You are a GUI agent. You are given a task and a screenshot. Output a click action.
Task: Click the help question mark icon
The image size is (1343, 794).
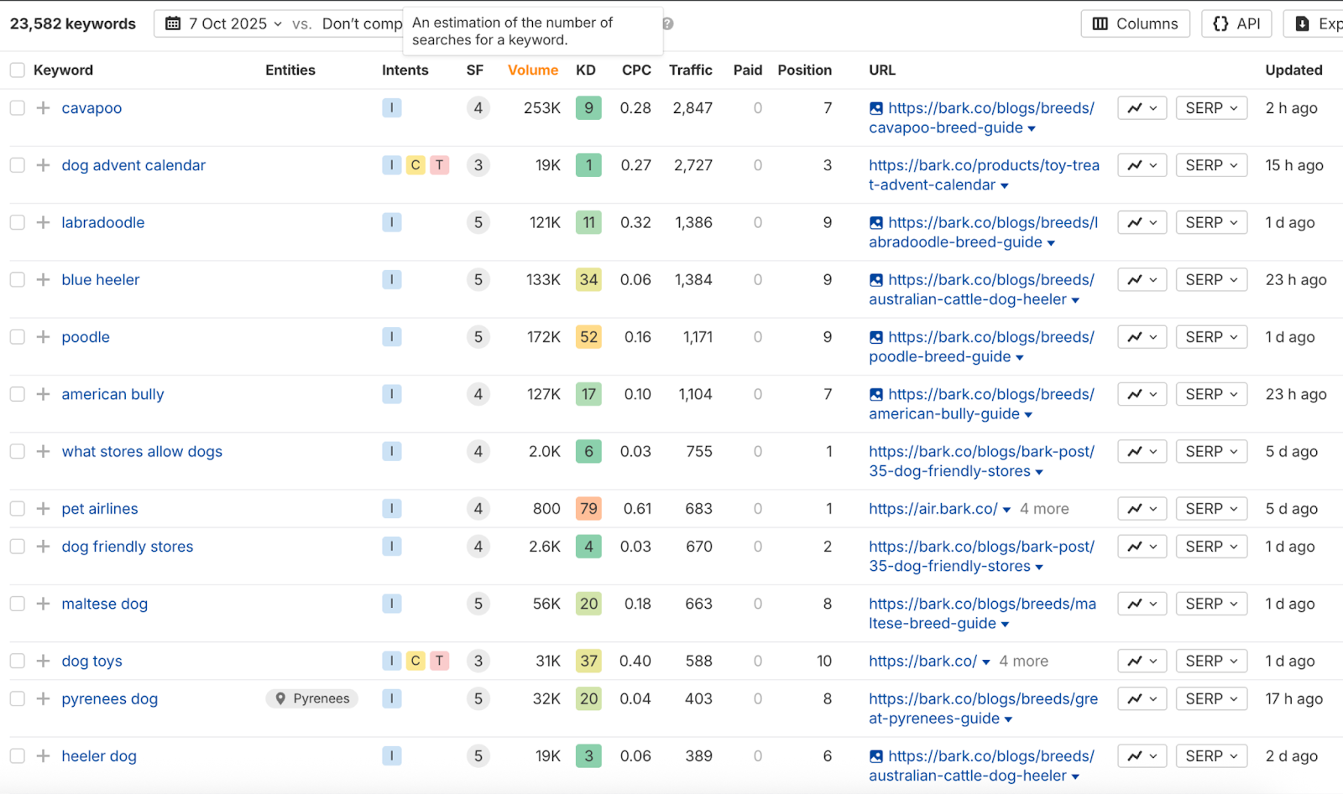(x=667, y=23)
